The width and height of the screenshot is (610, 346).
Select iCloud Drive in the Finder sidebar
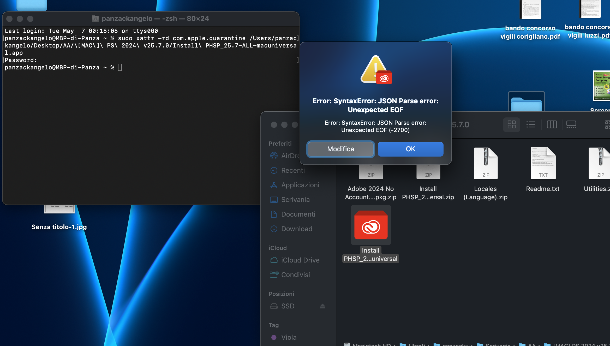(x=295, y=260)
